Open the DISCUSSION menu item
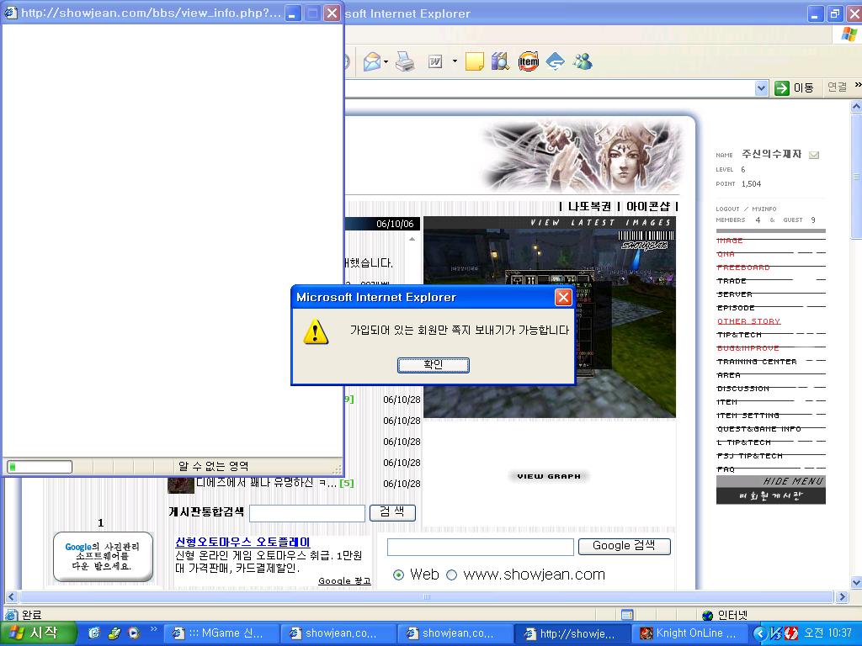 743,389
